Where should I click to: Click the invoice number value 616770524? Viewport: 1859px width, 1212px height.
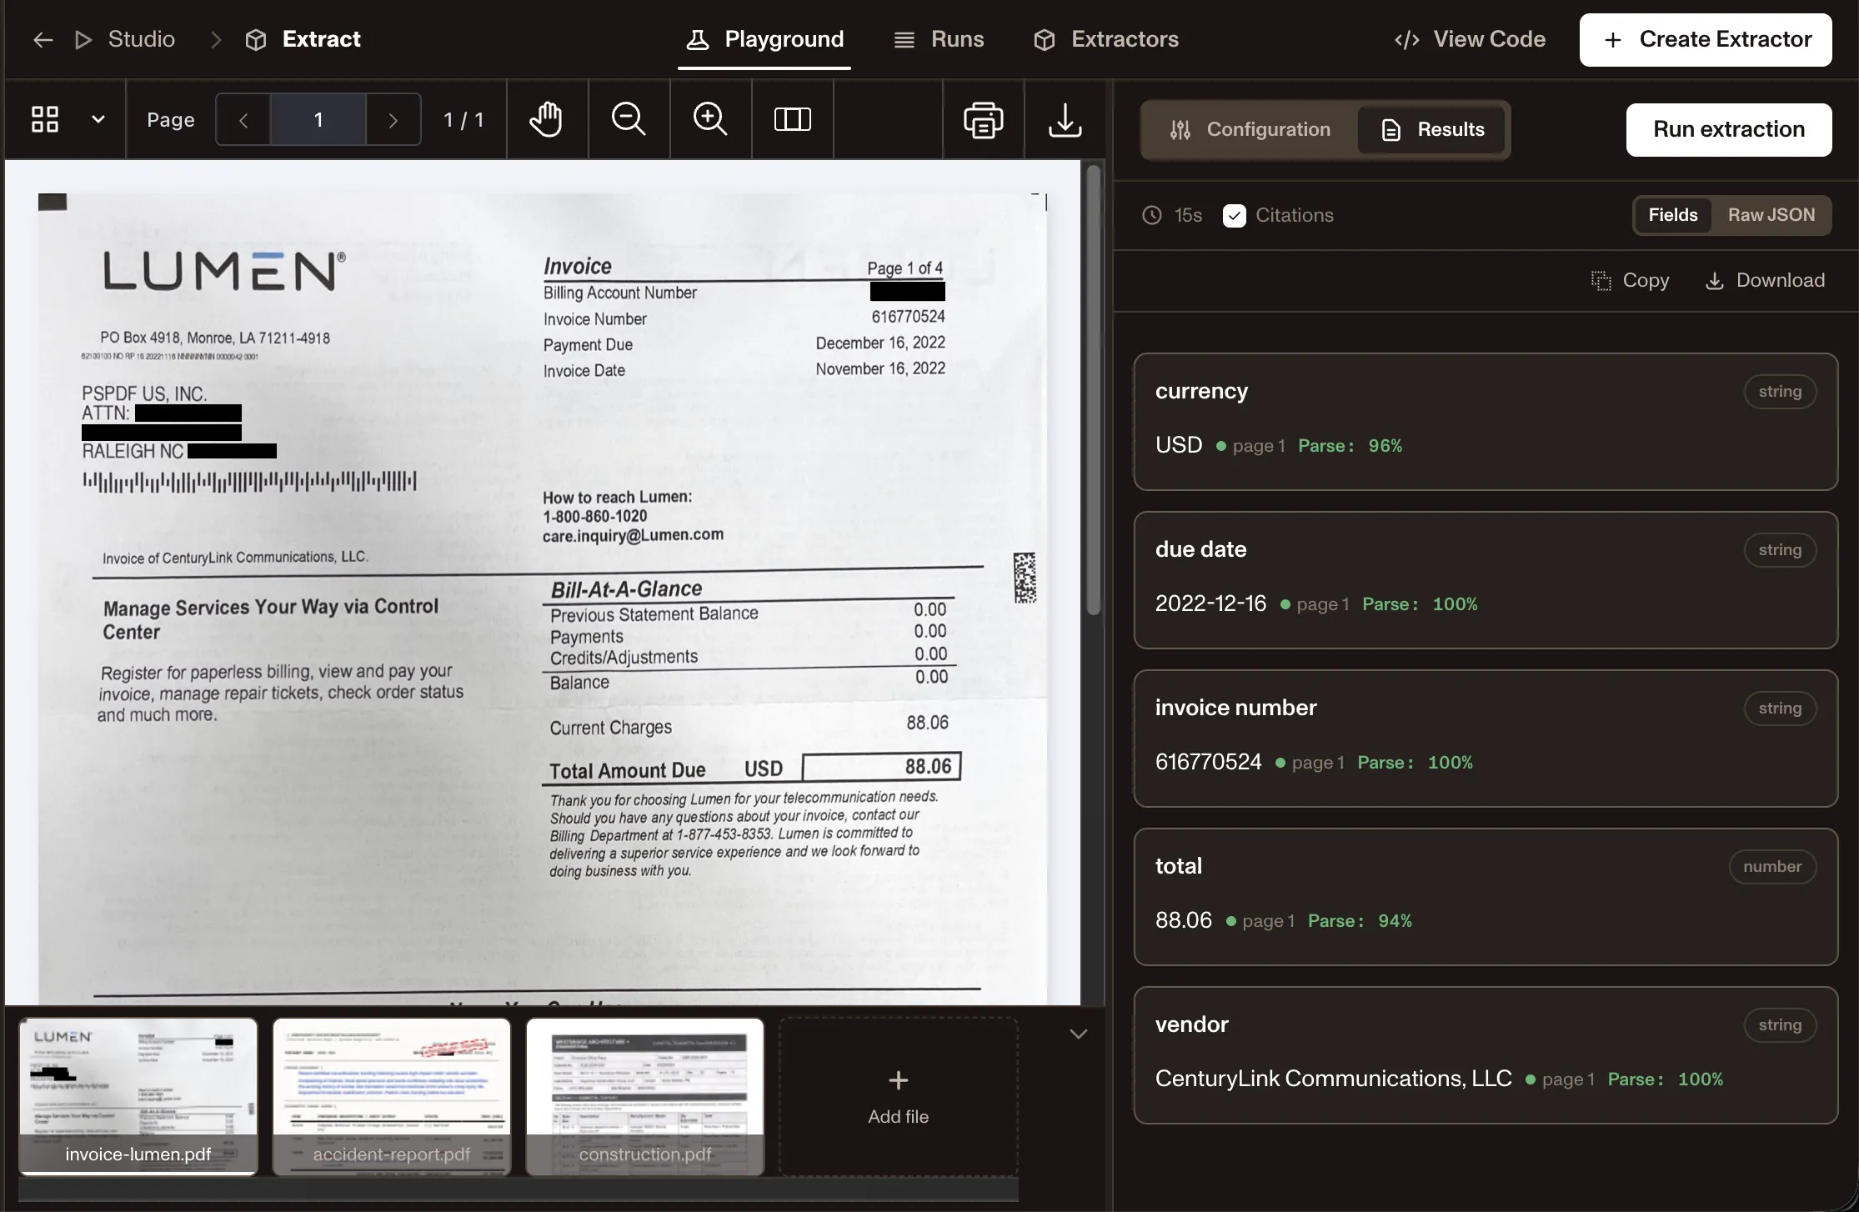pyautogui.click(x=1209, y=762)
